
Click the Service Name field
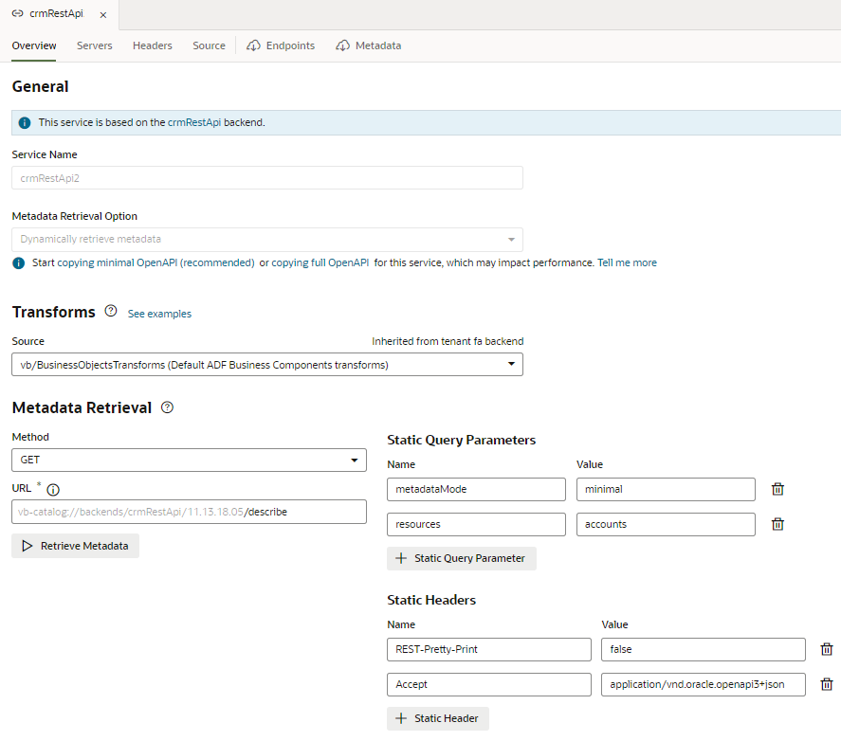(267, 178)
